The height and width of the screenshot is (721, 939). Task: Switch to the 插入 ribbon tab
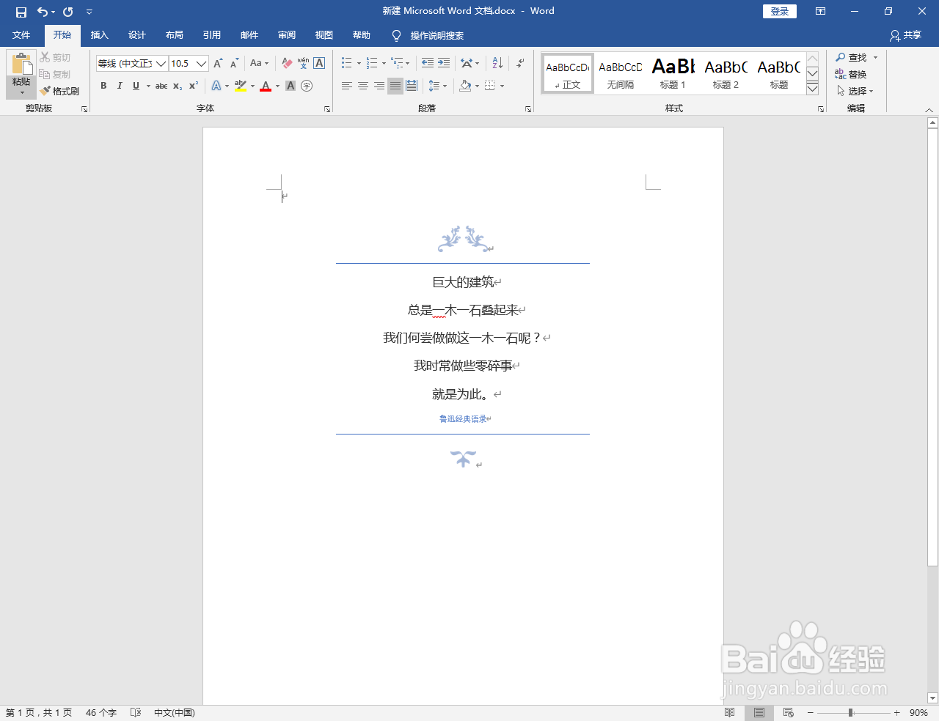(x=100, y=34)
